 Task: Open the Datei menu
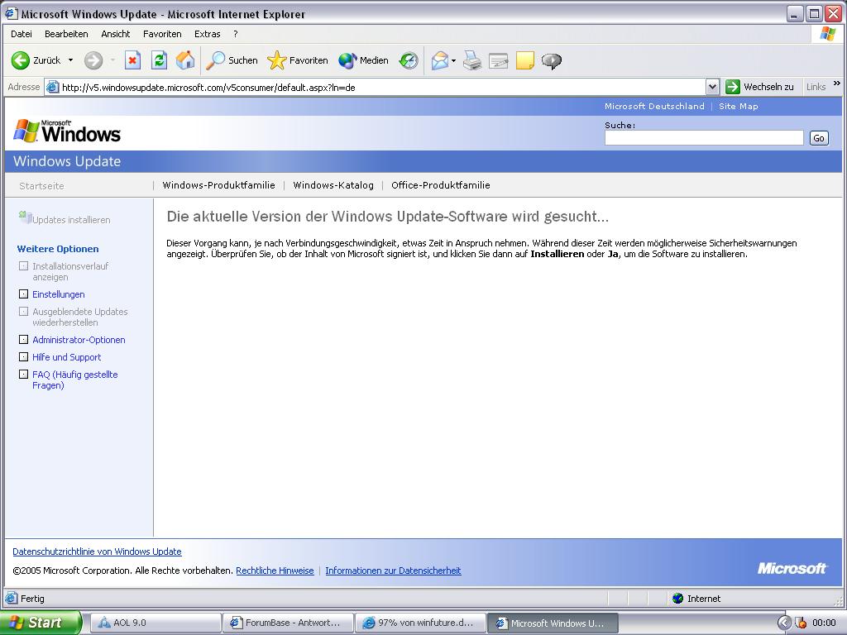point(21,34)
